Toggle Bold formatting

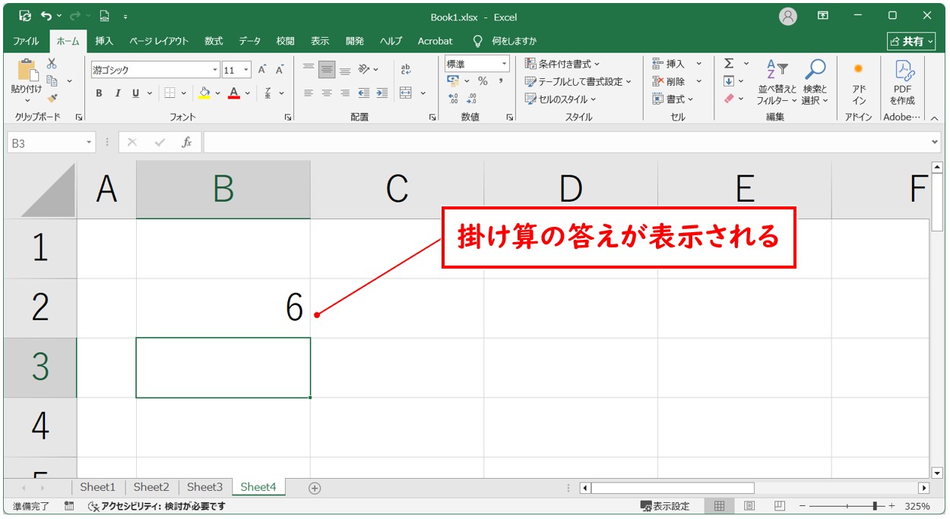coord(99,93)
